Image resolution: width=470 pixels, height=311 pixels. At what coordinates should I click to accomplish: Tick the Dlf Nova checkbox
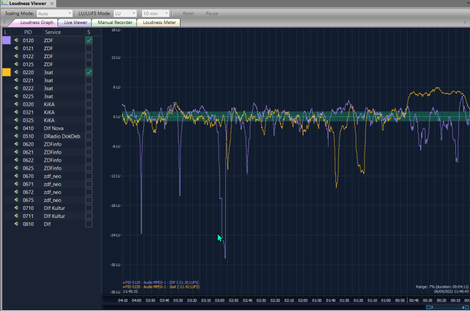coord(89,128)
